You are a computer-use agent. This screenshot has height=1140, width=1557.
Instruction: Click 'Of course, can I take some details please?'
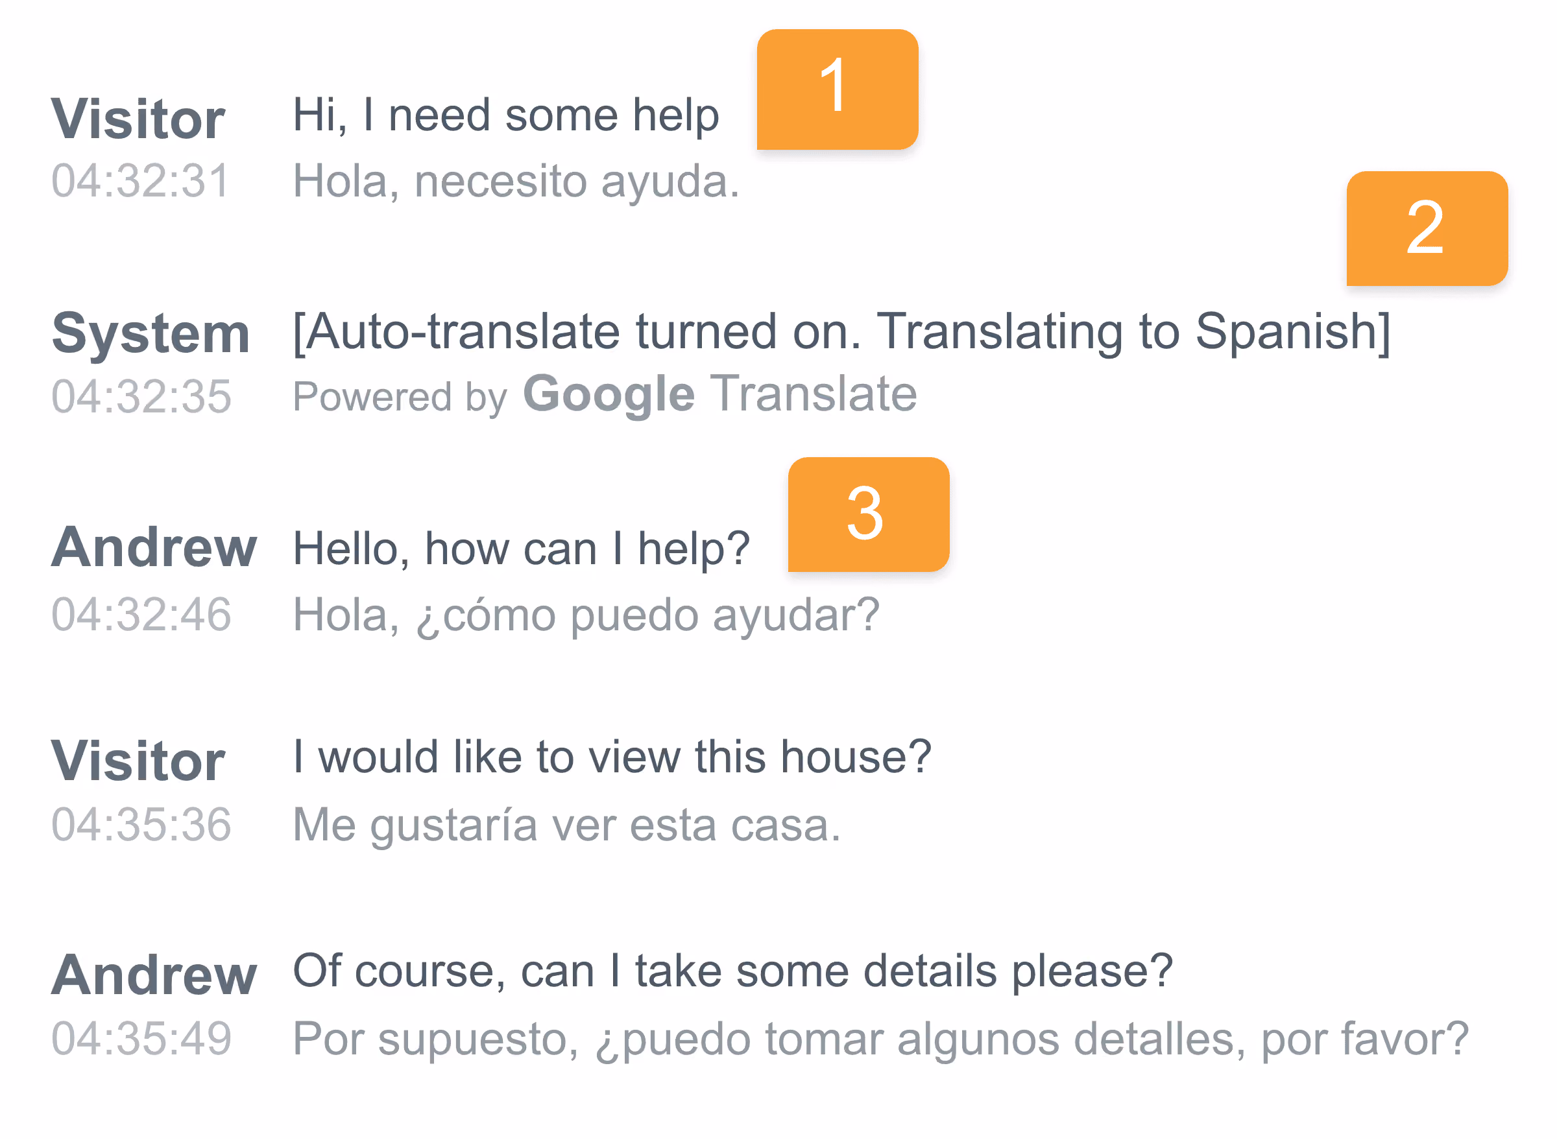tap(732, 972)
